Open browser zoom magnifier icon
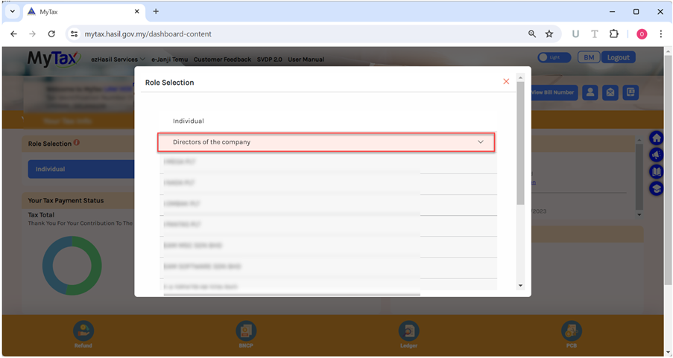The height and width of the screenshot is (358, 673). click(532, 34)
